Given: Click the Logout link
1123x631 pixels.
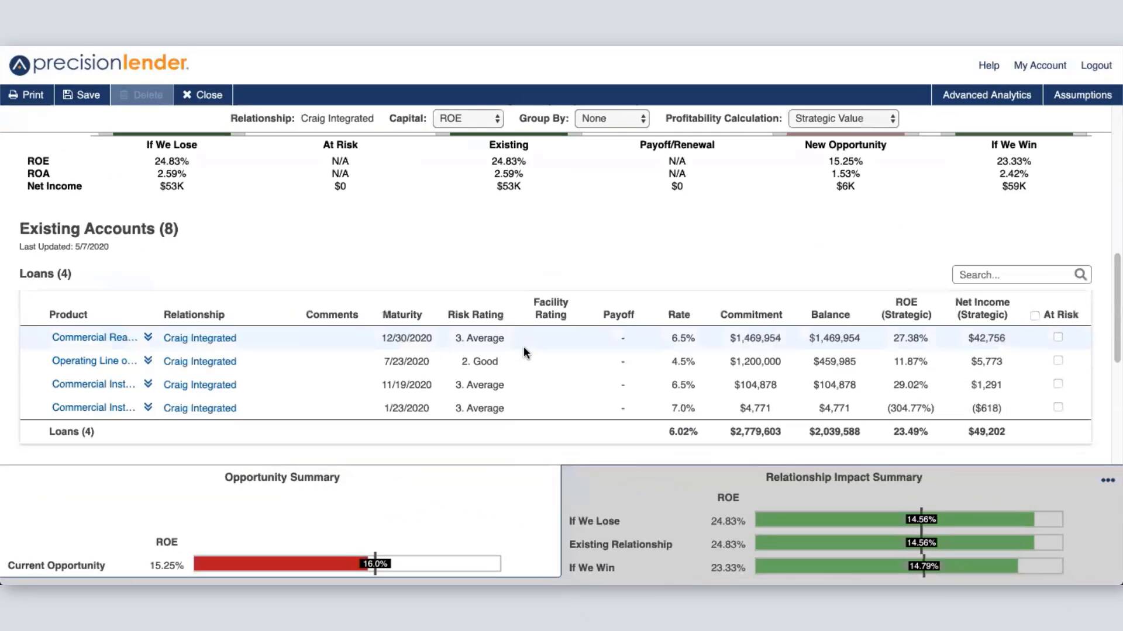Looking at the screenshot, I should [x=1096, y=65].
